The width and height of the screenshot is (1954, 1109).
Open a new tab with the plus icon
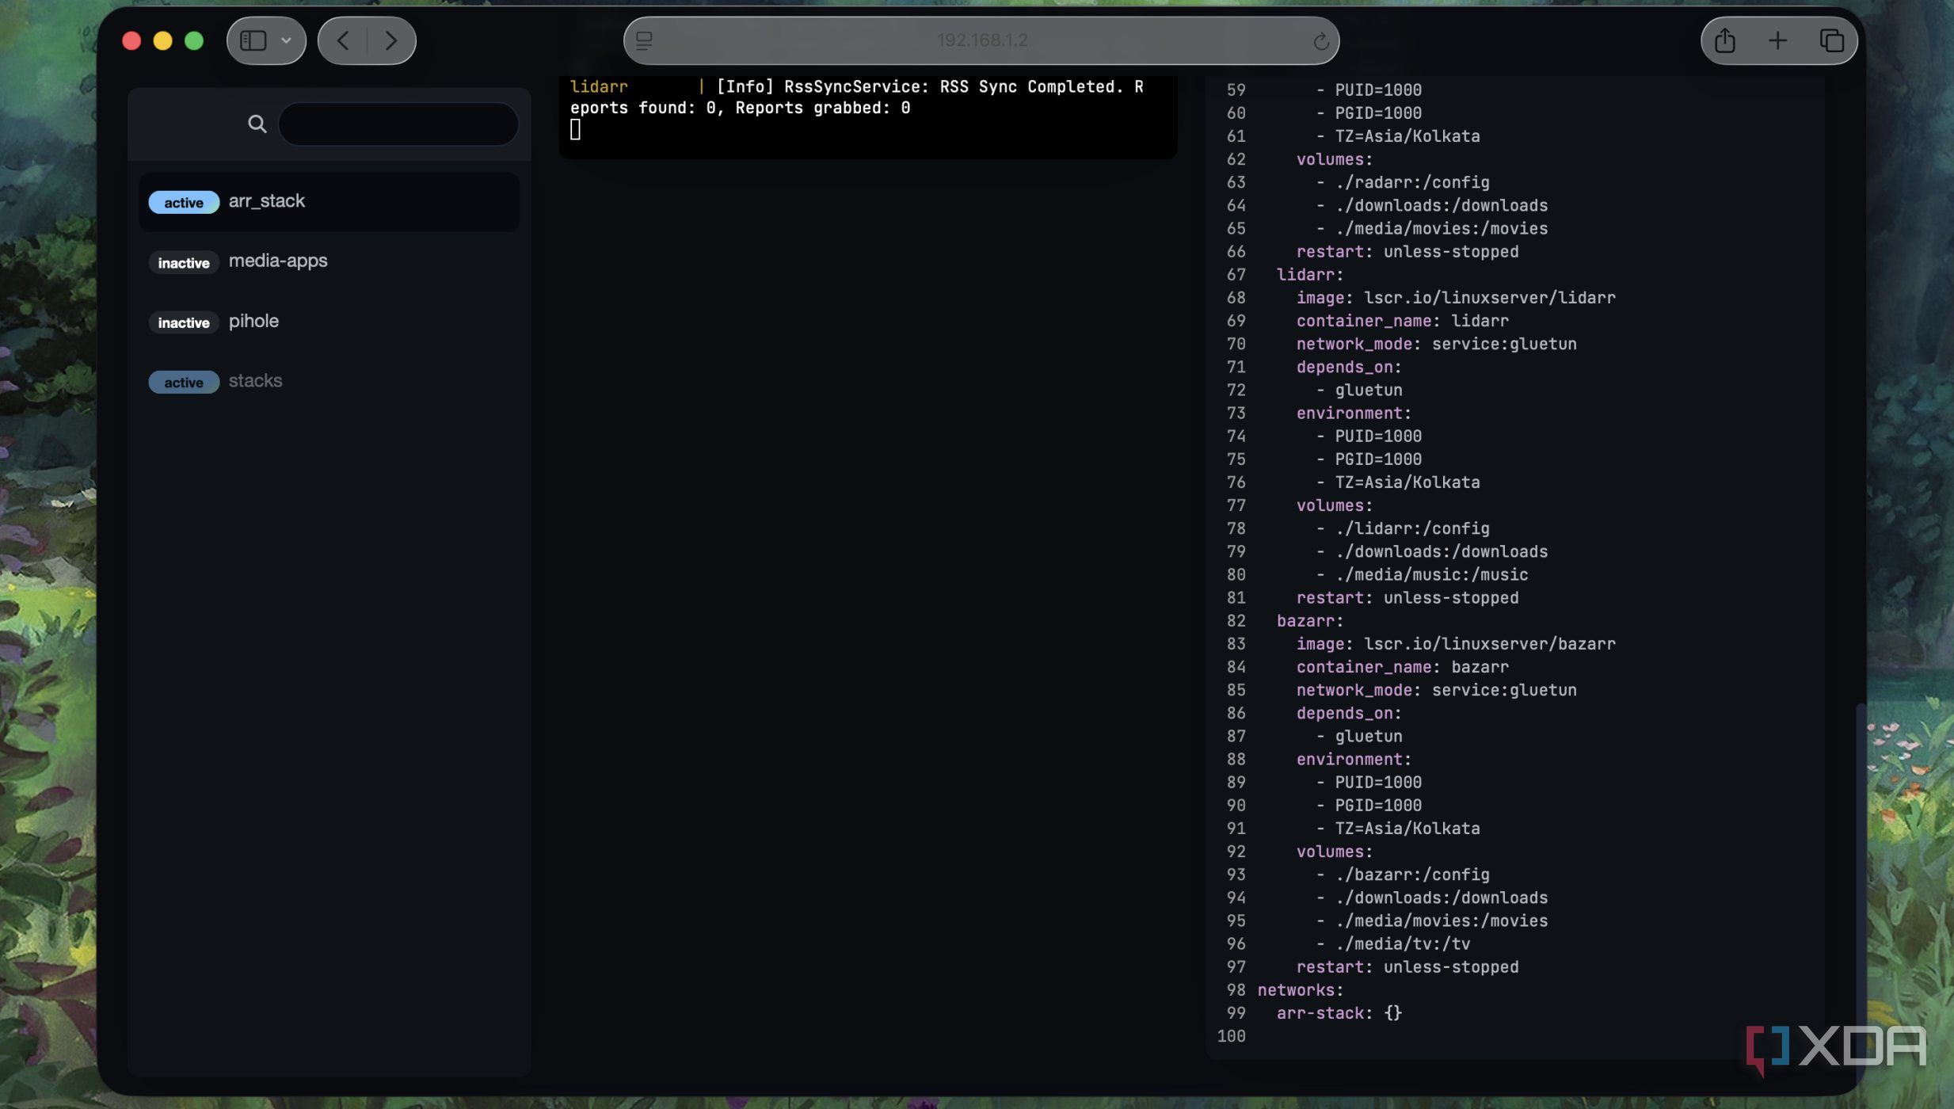pos(1777,40)
